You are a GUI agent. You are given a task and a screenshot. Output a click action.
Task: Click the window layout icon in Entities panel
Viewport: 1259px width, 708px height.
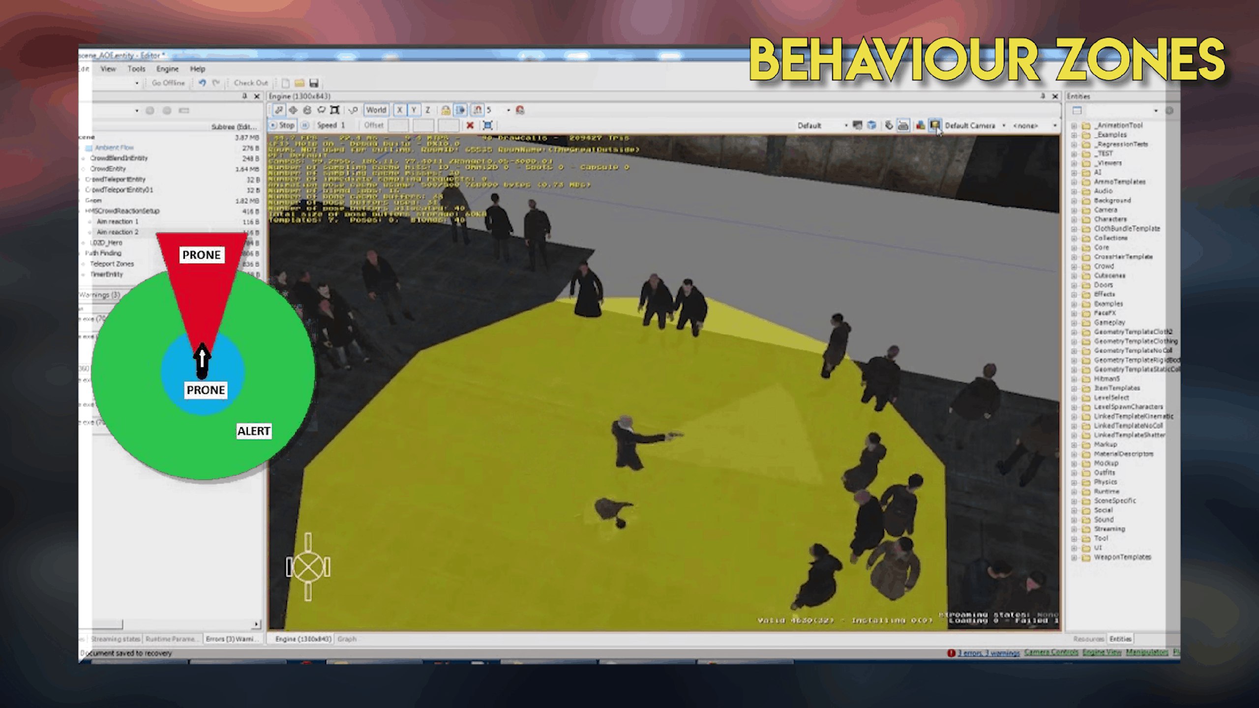click(1077, 111)
